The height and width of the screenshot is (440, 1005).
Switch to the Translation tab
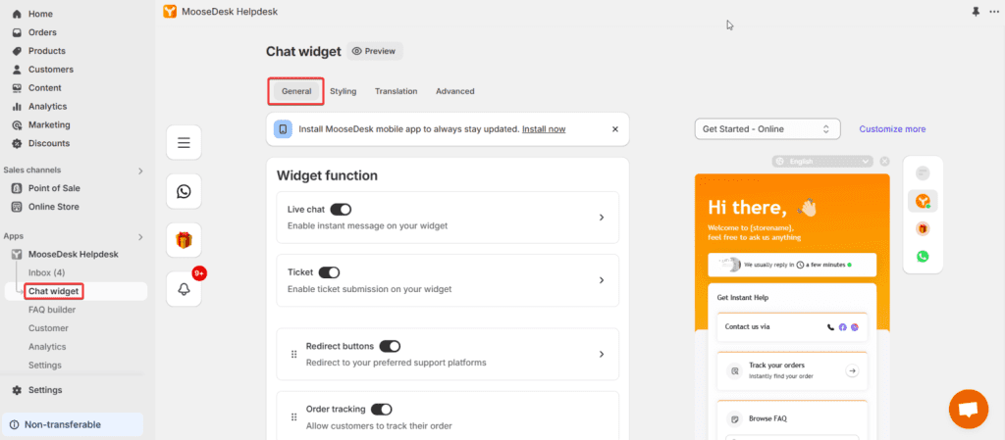pyautogui.click(x=397, y=91)
